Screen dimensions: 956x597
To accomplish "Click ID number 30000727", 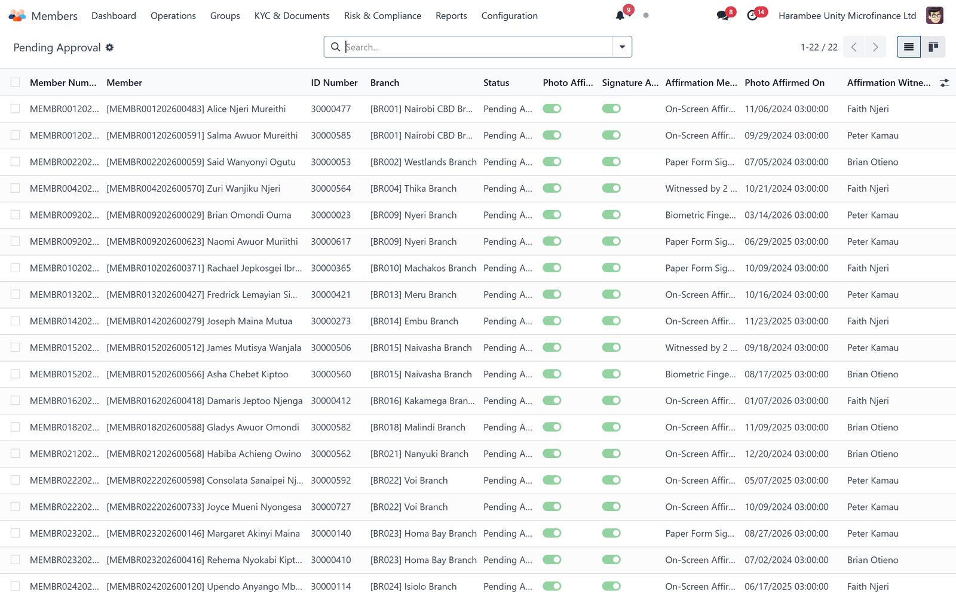I will [330, 507].
